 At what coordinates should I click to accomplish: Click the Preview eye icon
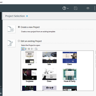(x=88, y=8)
